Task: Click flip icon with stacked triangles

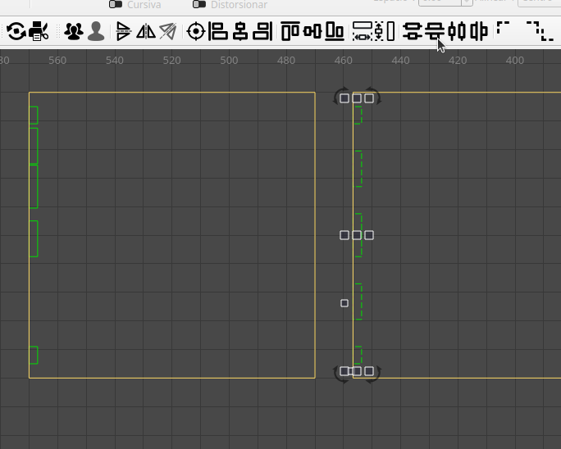Action: (x=123, y=31)
